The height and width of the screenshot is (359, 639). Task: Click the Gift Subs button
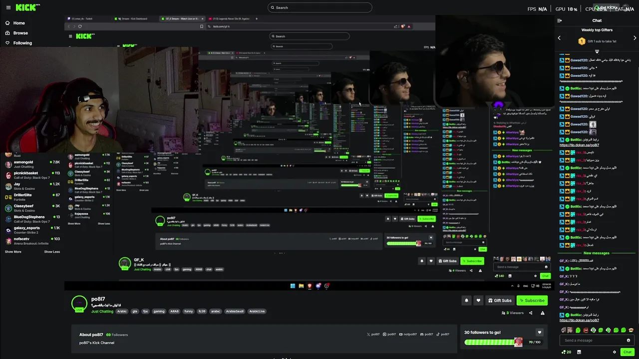click(x=500, y=300)
